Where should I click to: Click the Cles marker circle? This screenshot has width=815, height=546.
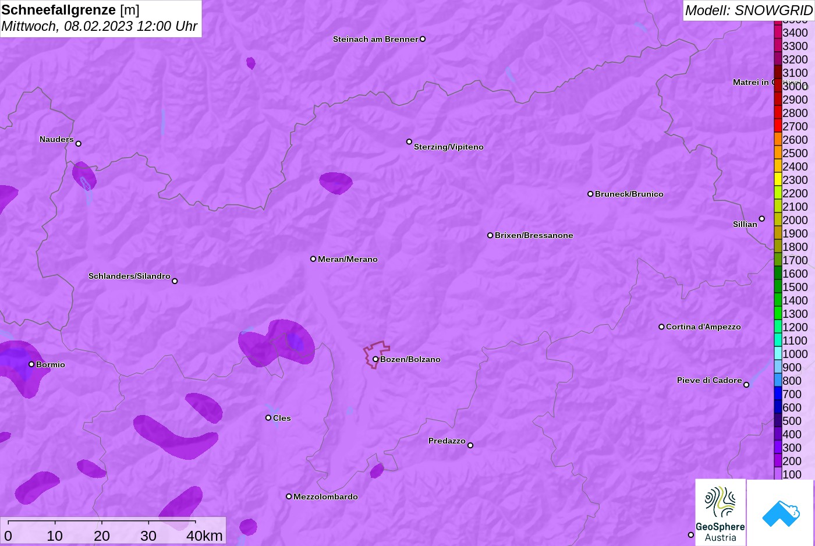pyautogui.click(x=268, y=418)
